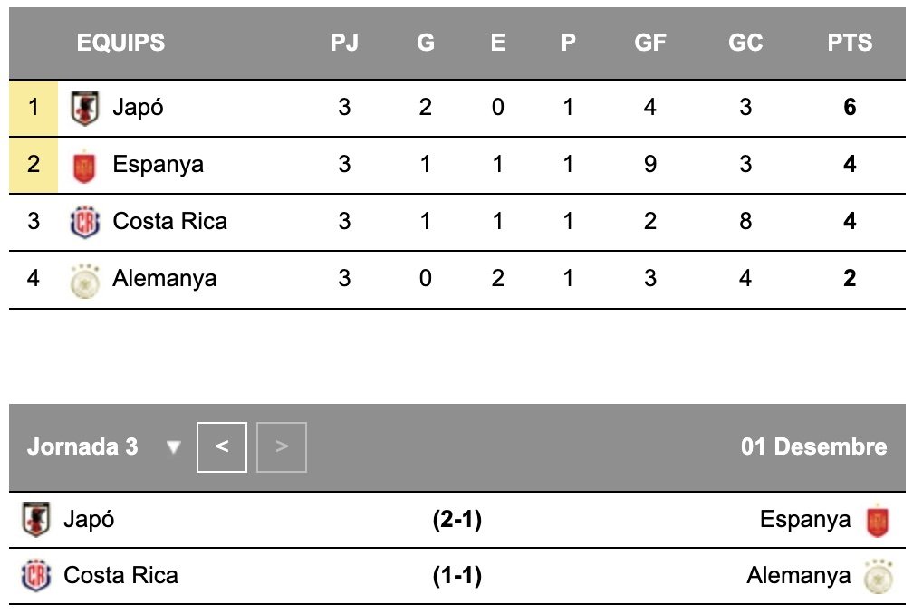Open Japó team link in standings
This screenshot has height=614, width=913.
click(138, 108)
